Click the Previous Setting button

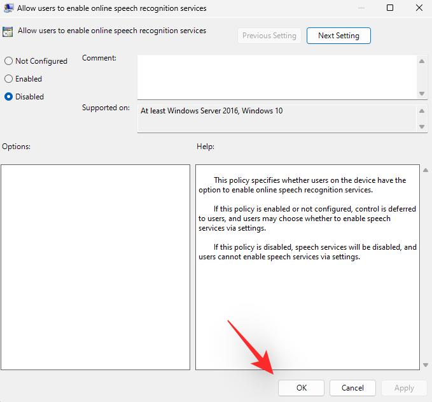click(x=269, y=36)
